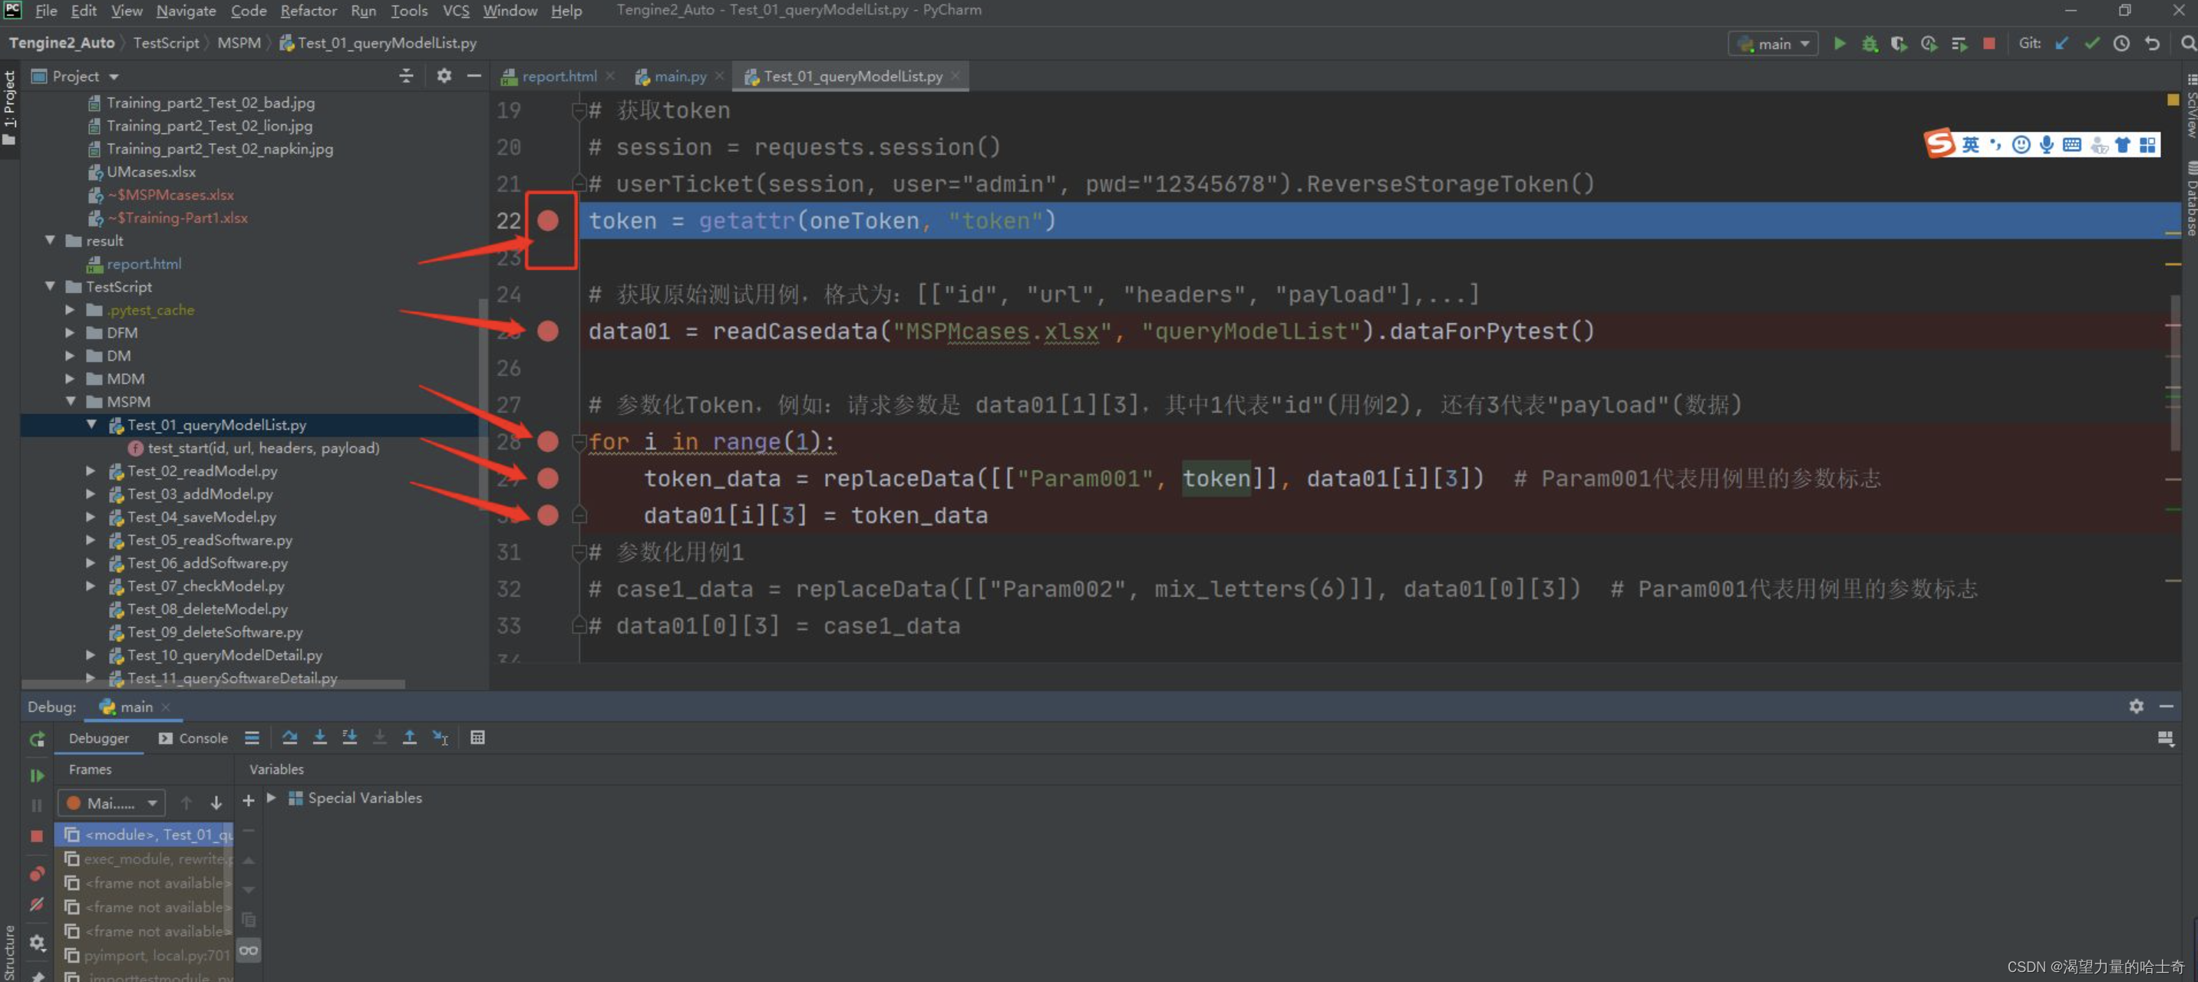This screenshot has width=2198, height=982.
Task: Stop the process using top toolbar red square
Action: coord(1989,44)
